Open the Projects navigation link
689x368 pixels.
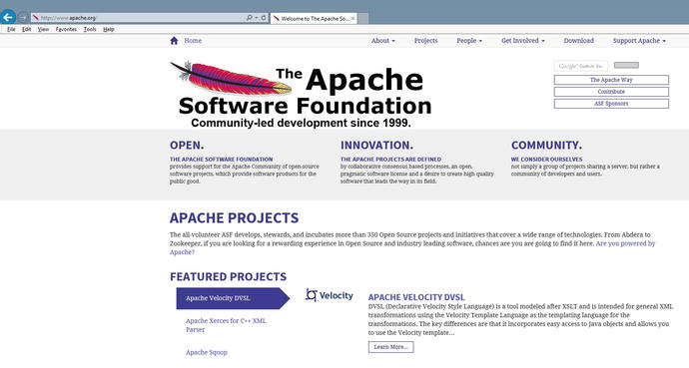pos(425,40)
